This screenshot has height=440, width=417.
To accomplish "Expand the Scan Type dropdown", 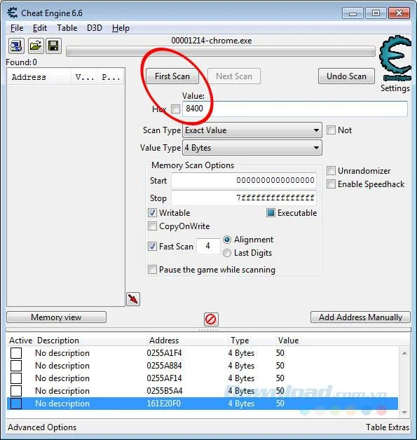I will [252, 130].
